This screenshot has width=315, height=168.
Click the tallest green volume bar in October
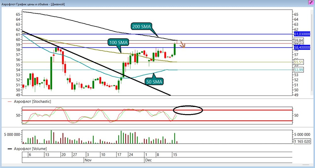point(51,137)
